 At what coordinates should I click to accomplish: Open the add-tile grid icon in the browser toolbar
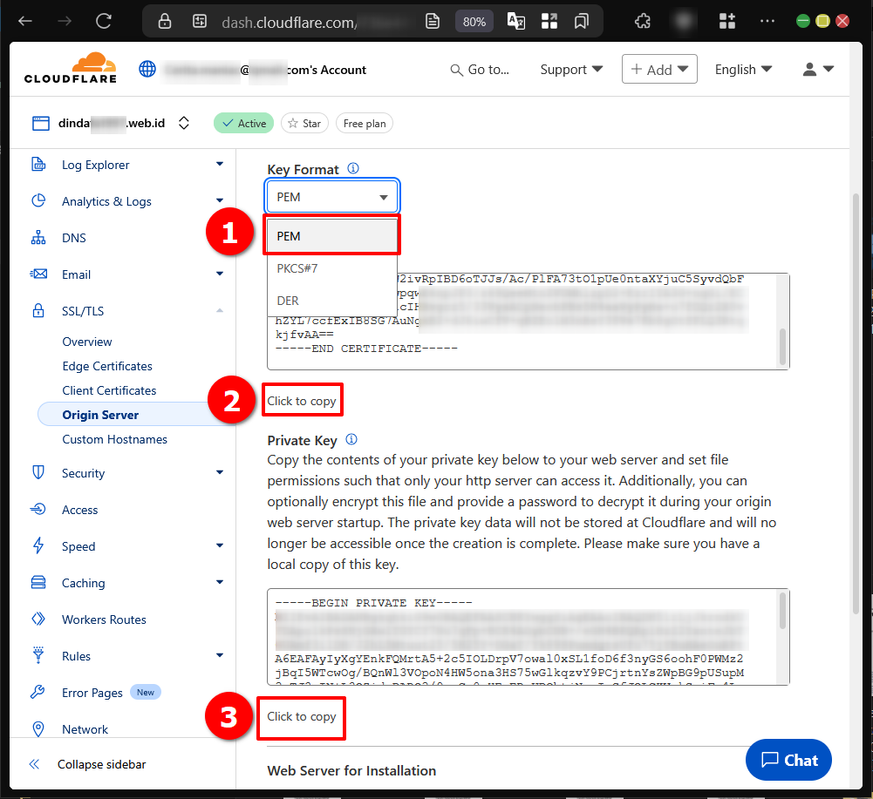[x=727, y=21]
